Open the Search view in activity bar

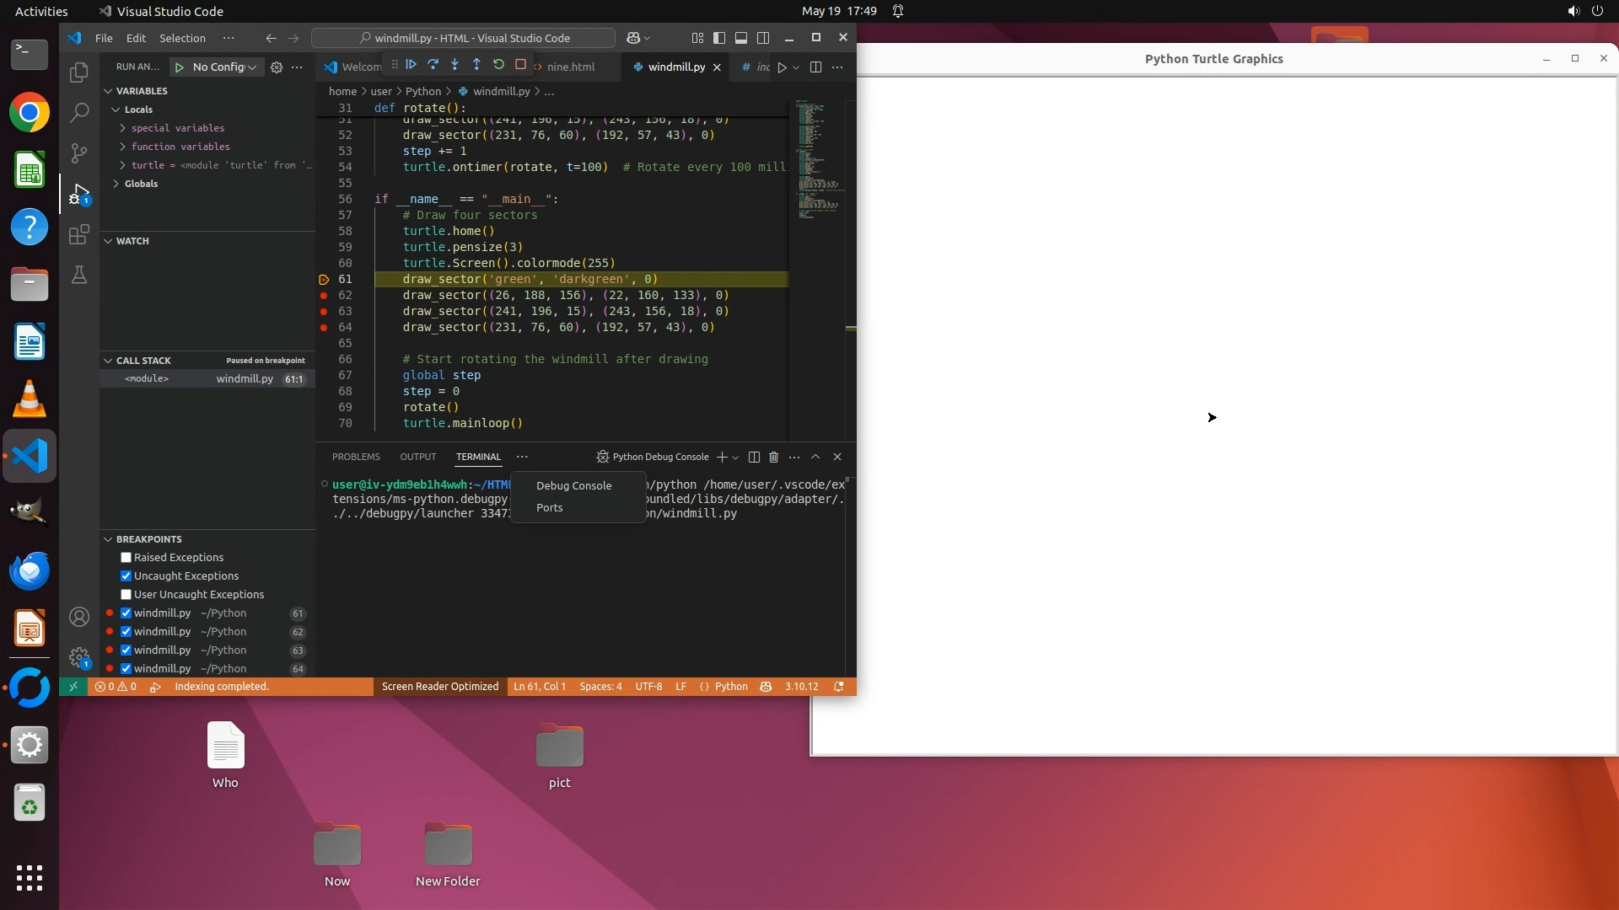(79, 112)
